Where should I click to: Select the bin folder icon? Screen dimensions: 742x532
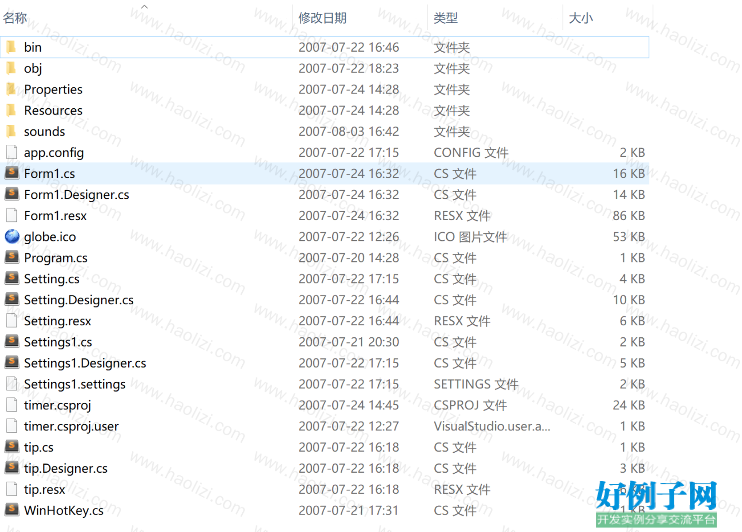12,47
